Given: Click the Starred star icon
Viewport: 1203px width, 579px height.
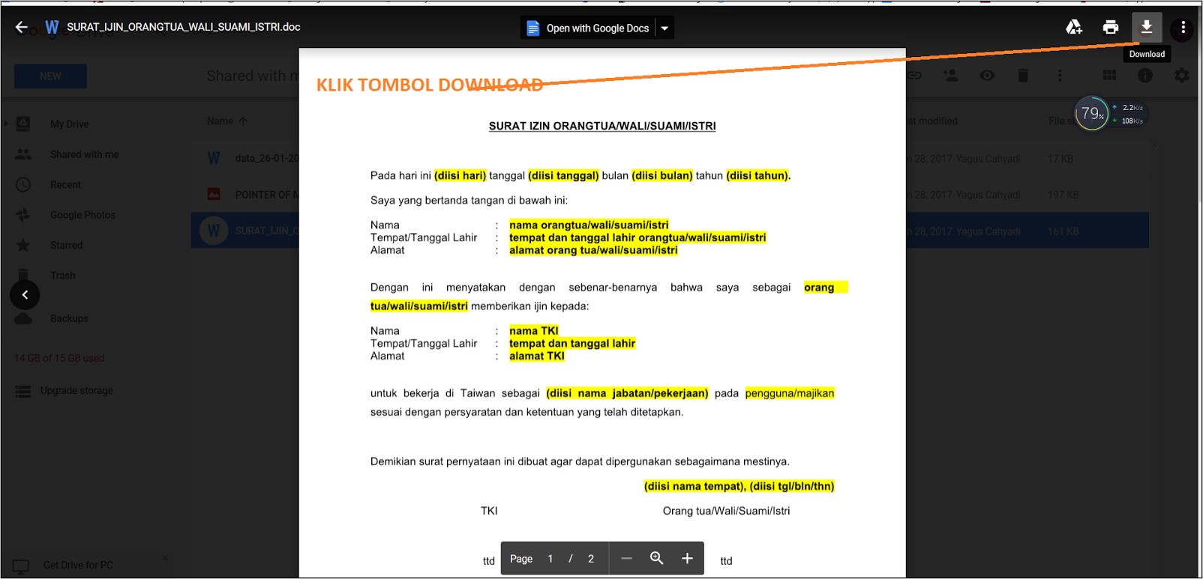Looking at the screenshot, I should tap(23, 245).
